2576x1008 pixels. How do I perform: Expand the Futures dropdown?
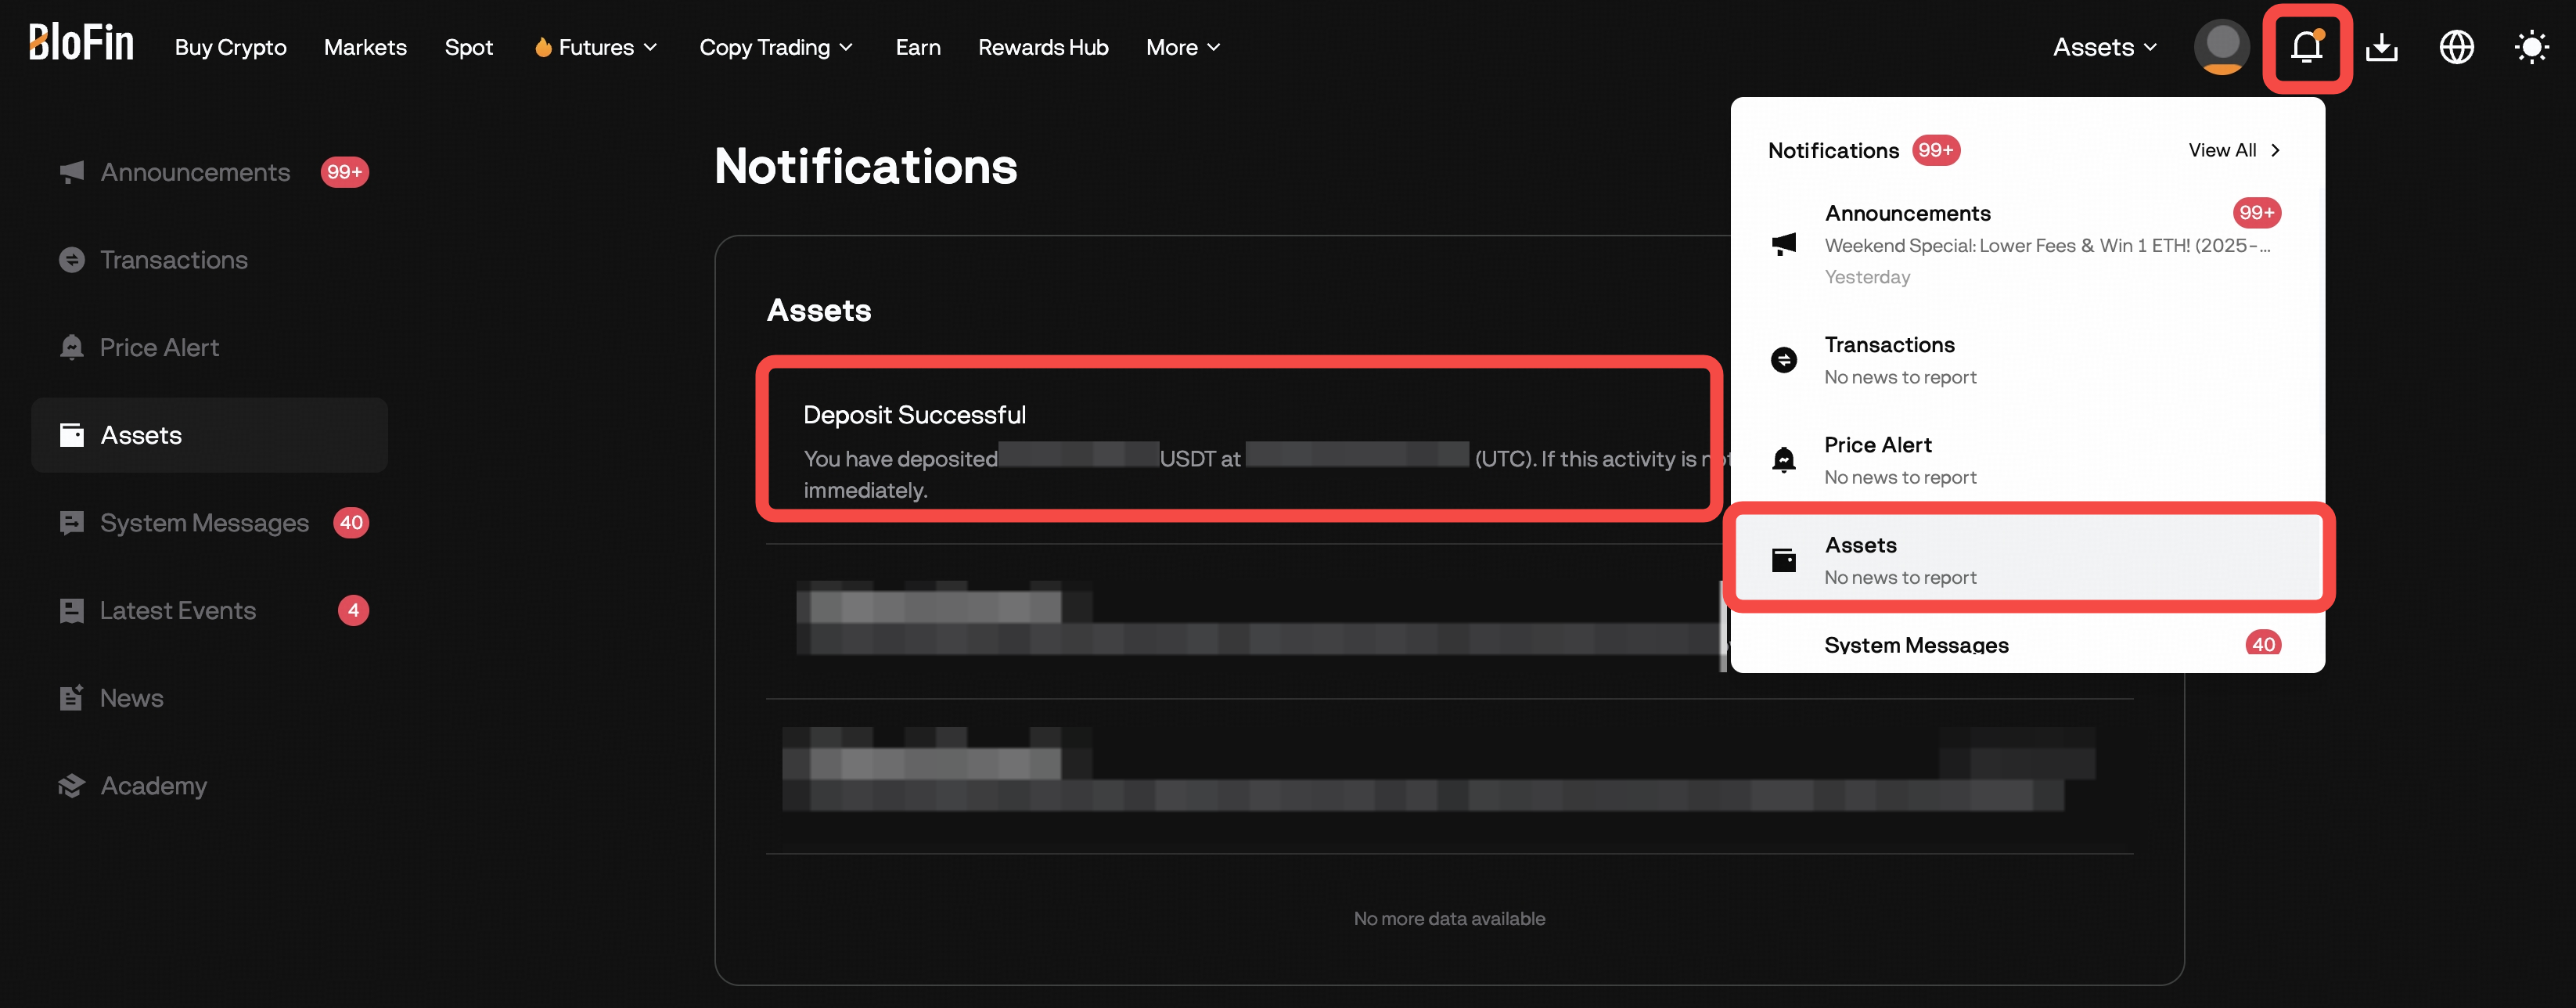tap(595, 47)
